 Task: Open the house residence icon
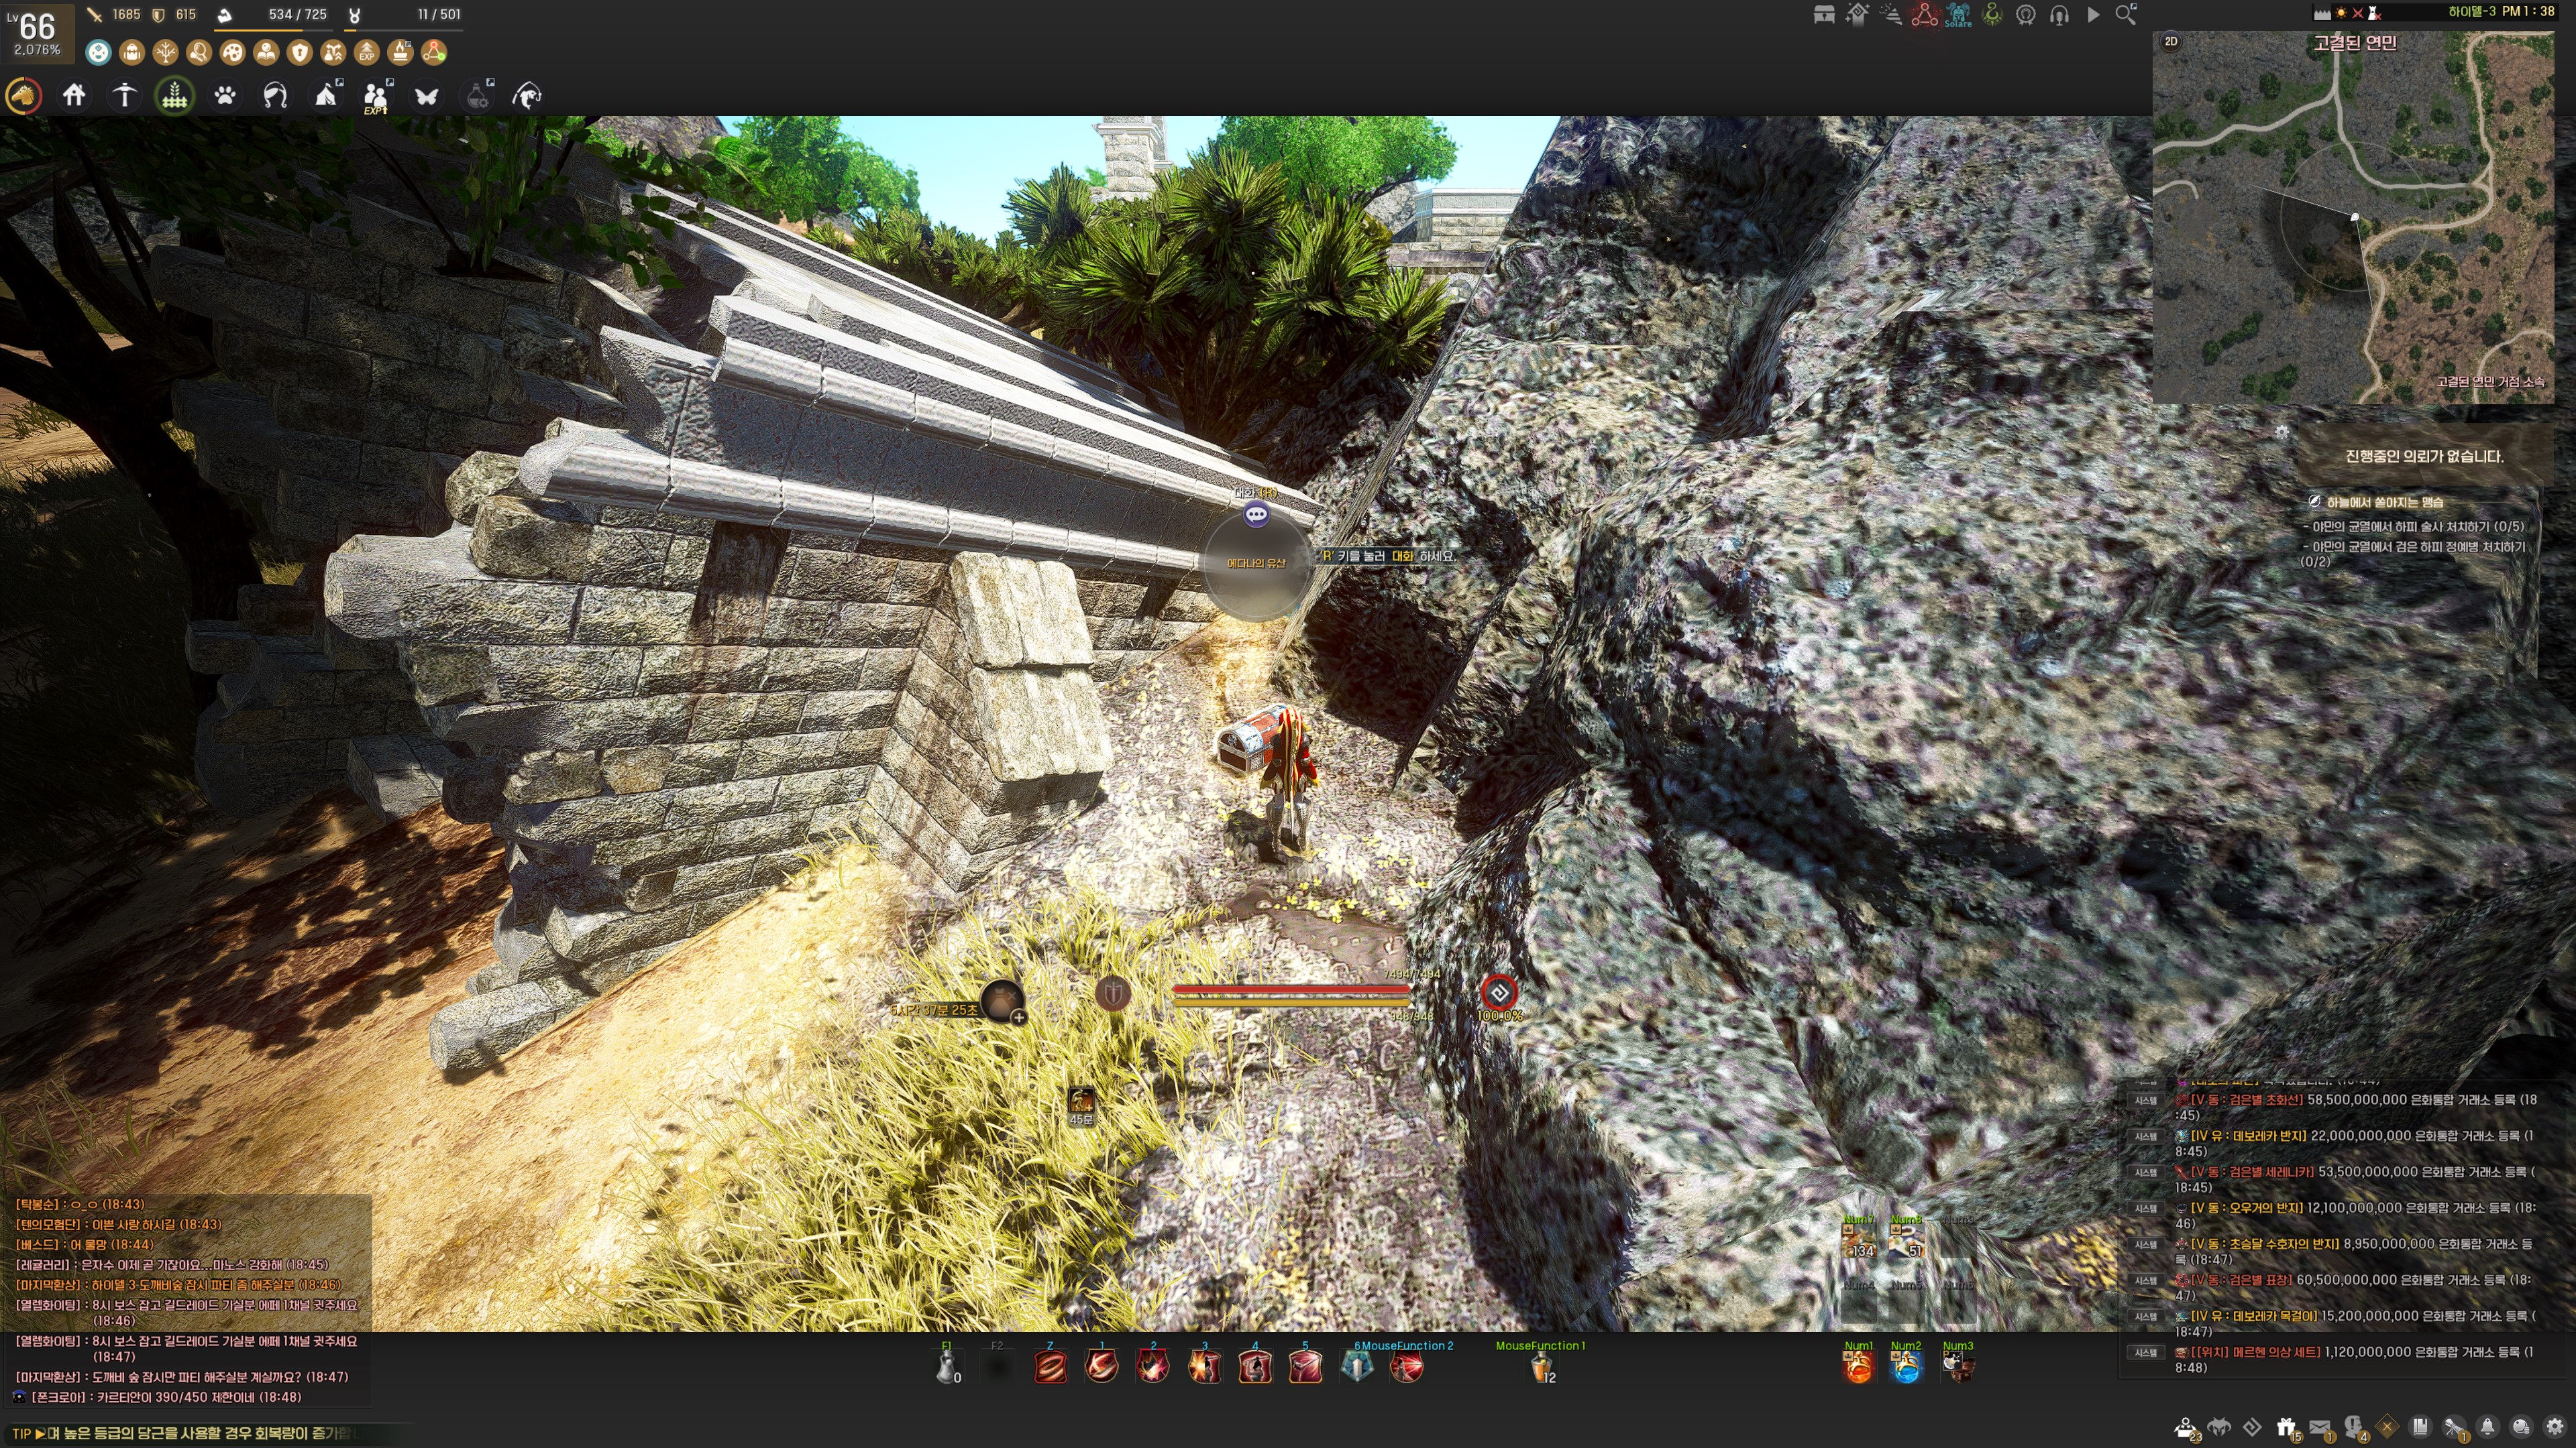(74, 96)
